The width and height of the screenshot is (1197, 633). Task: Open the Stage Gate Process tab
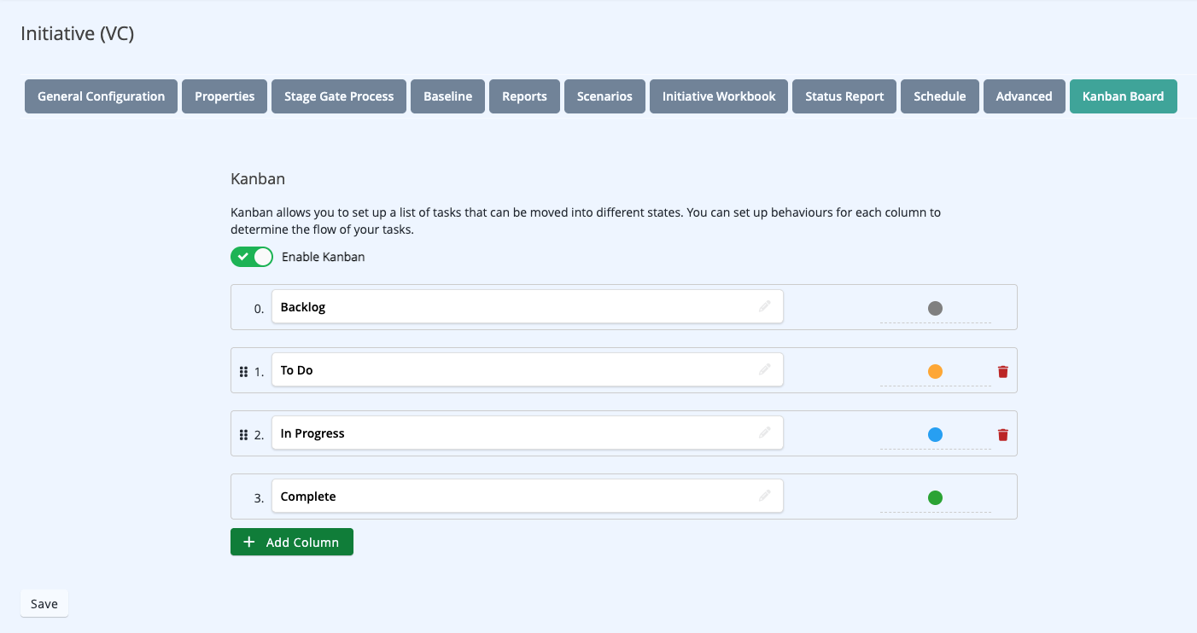tap(339, 96)
